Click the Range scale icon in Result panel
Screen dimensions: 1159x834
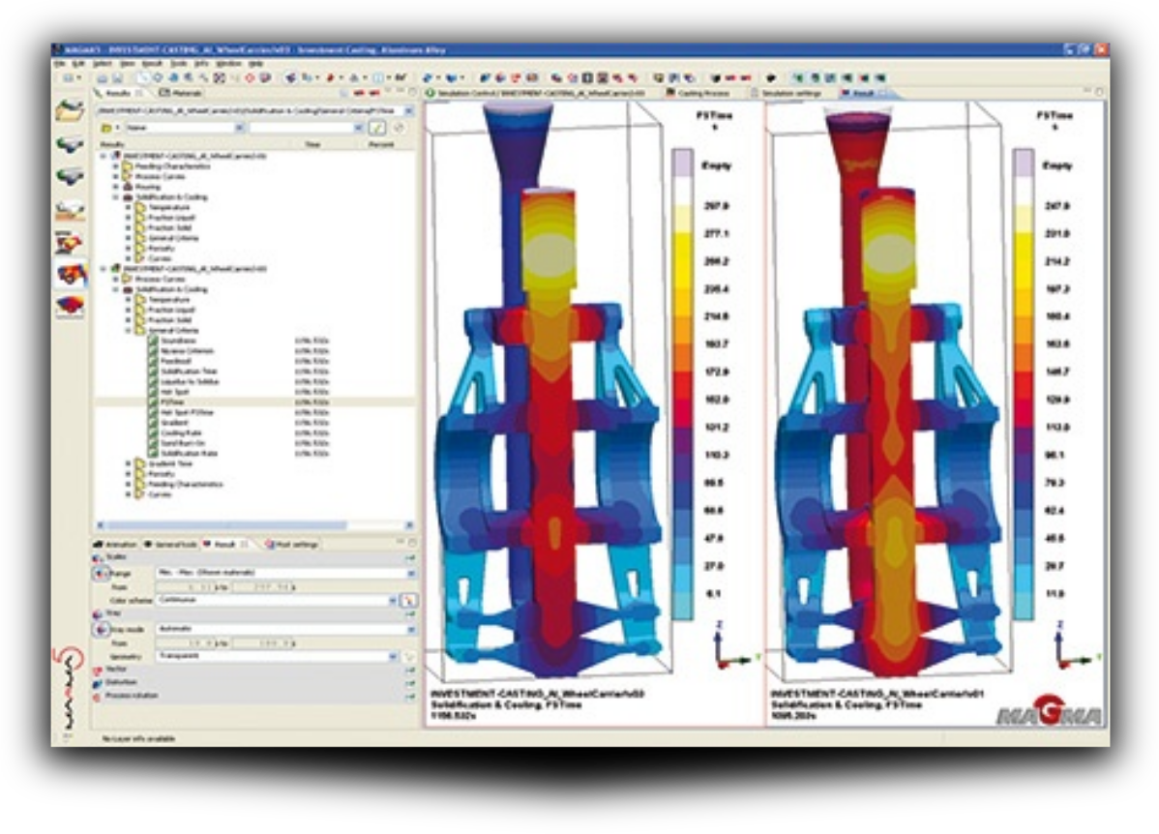(99, 574)
